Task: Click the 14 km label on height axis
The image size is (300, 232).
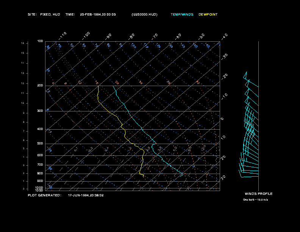Action: point(23,63)
